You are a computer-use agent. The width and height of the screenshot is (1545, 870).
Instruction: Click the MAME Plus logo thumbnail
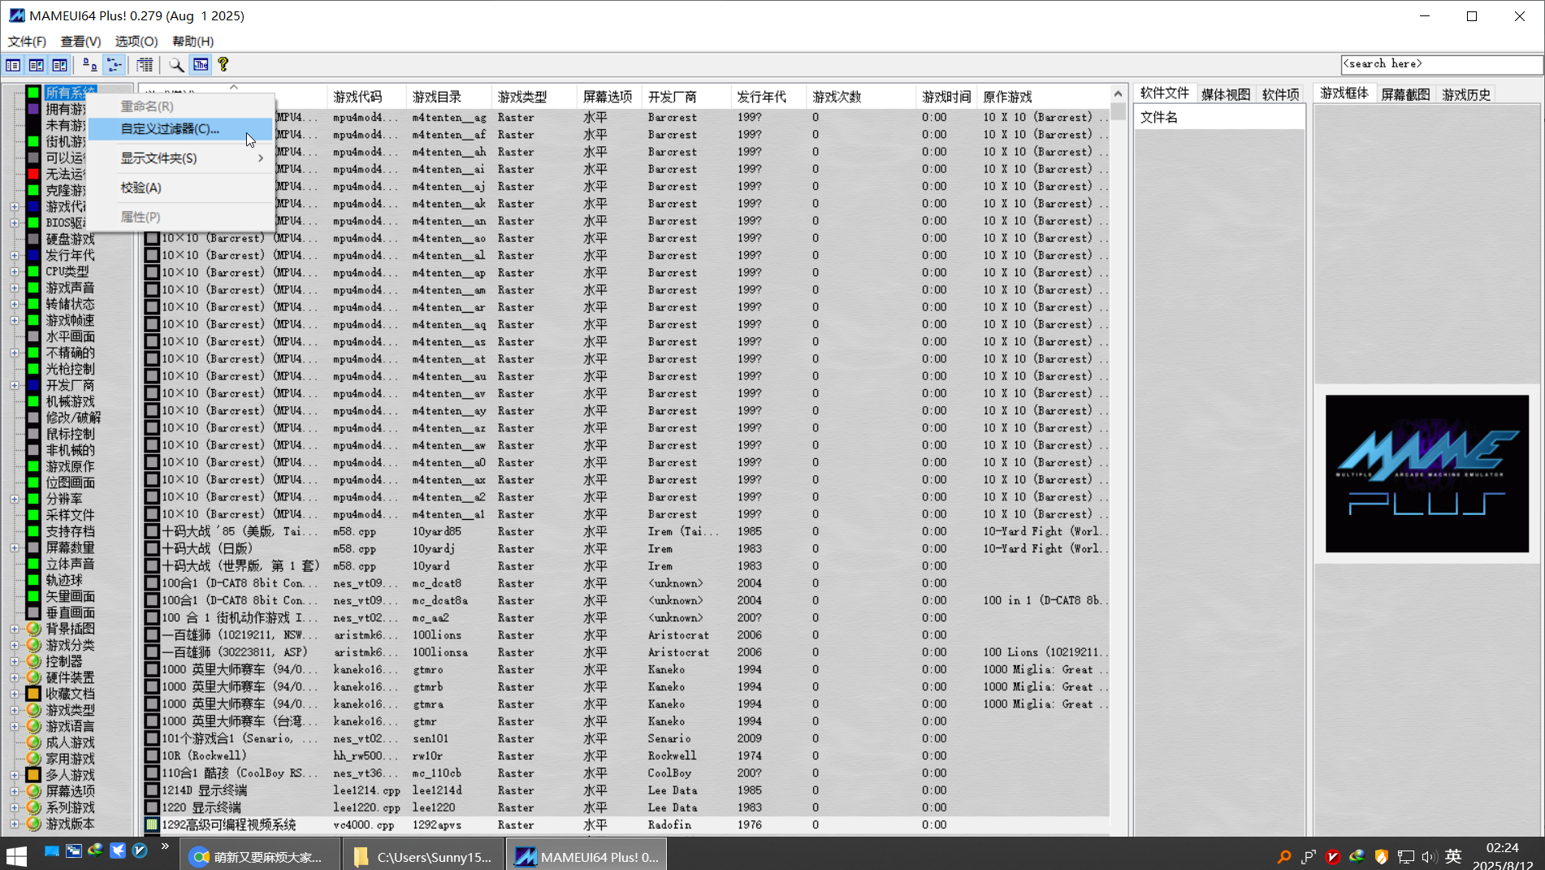click(1427, 474)
